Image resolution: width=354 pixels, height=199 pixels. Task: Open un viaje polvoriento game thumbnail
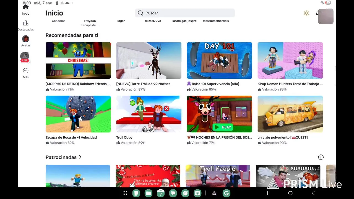[290, 114]
